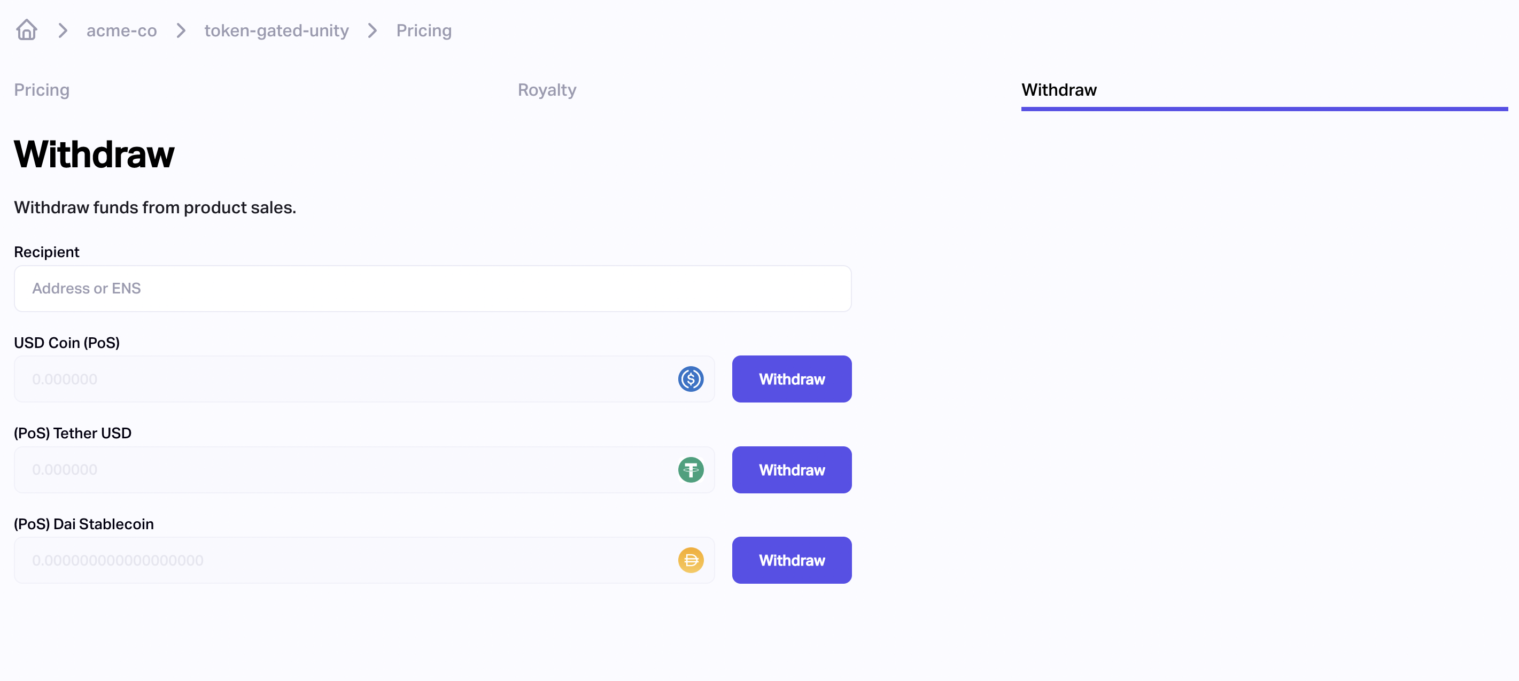This screenshot has width=1519, height=681.
Task: Go to home via house icon
Action: [27, 29]
